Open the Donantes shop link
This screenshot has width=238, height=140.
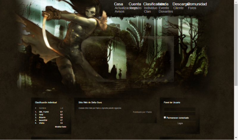[x=166, y=12]
